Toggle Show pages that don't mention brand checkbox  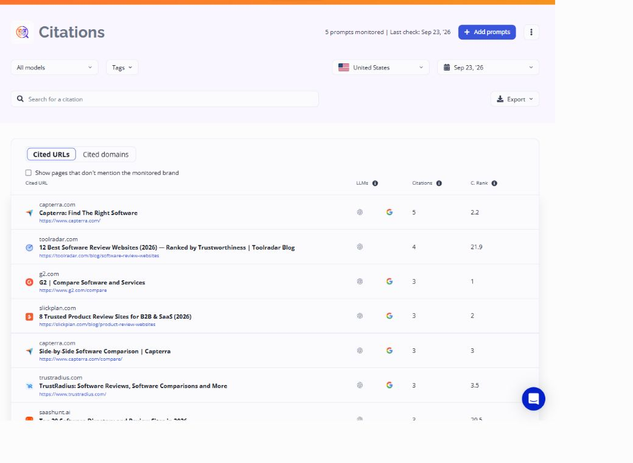click(28, 173)
